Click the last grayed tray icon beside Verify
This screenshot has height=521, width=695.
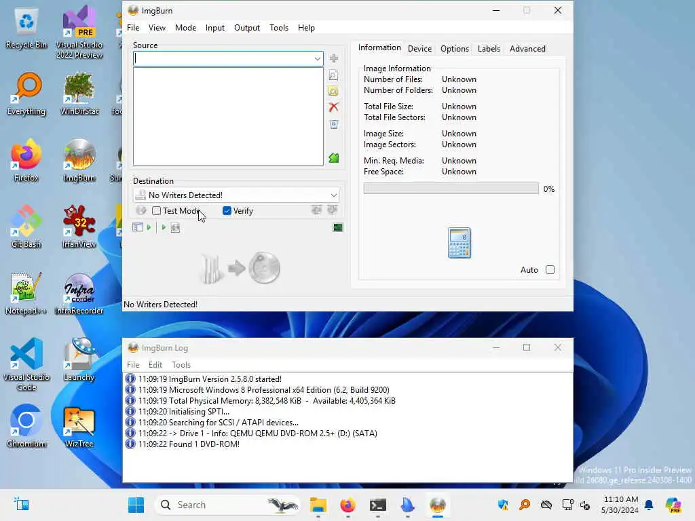coord(333,210)
